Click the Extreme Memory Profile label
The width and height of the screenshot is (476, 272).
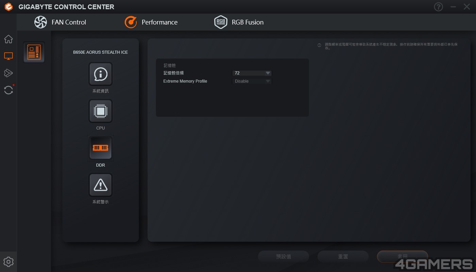[185, 81]
